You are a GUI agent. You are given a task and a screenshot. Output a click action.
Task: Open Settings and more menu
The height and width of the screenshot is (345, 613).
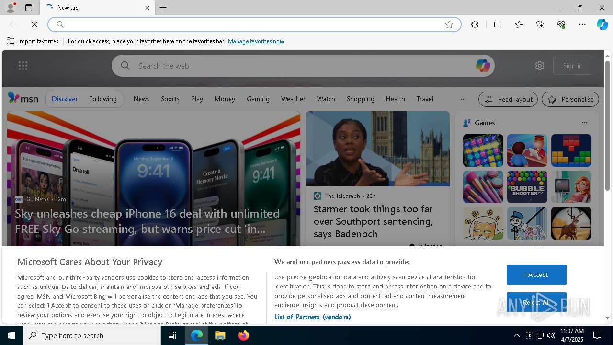point(582,24)
